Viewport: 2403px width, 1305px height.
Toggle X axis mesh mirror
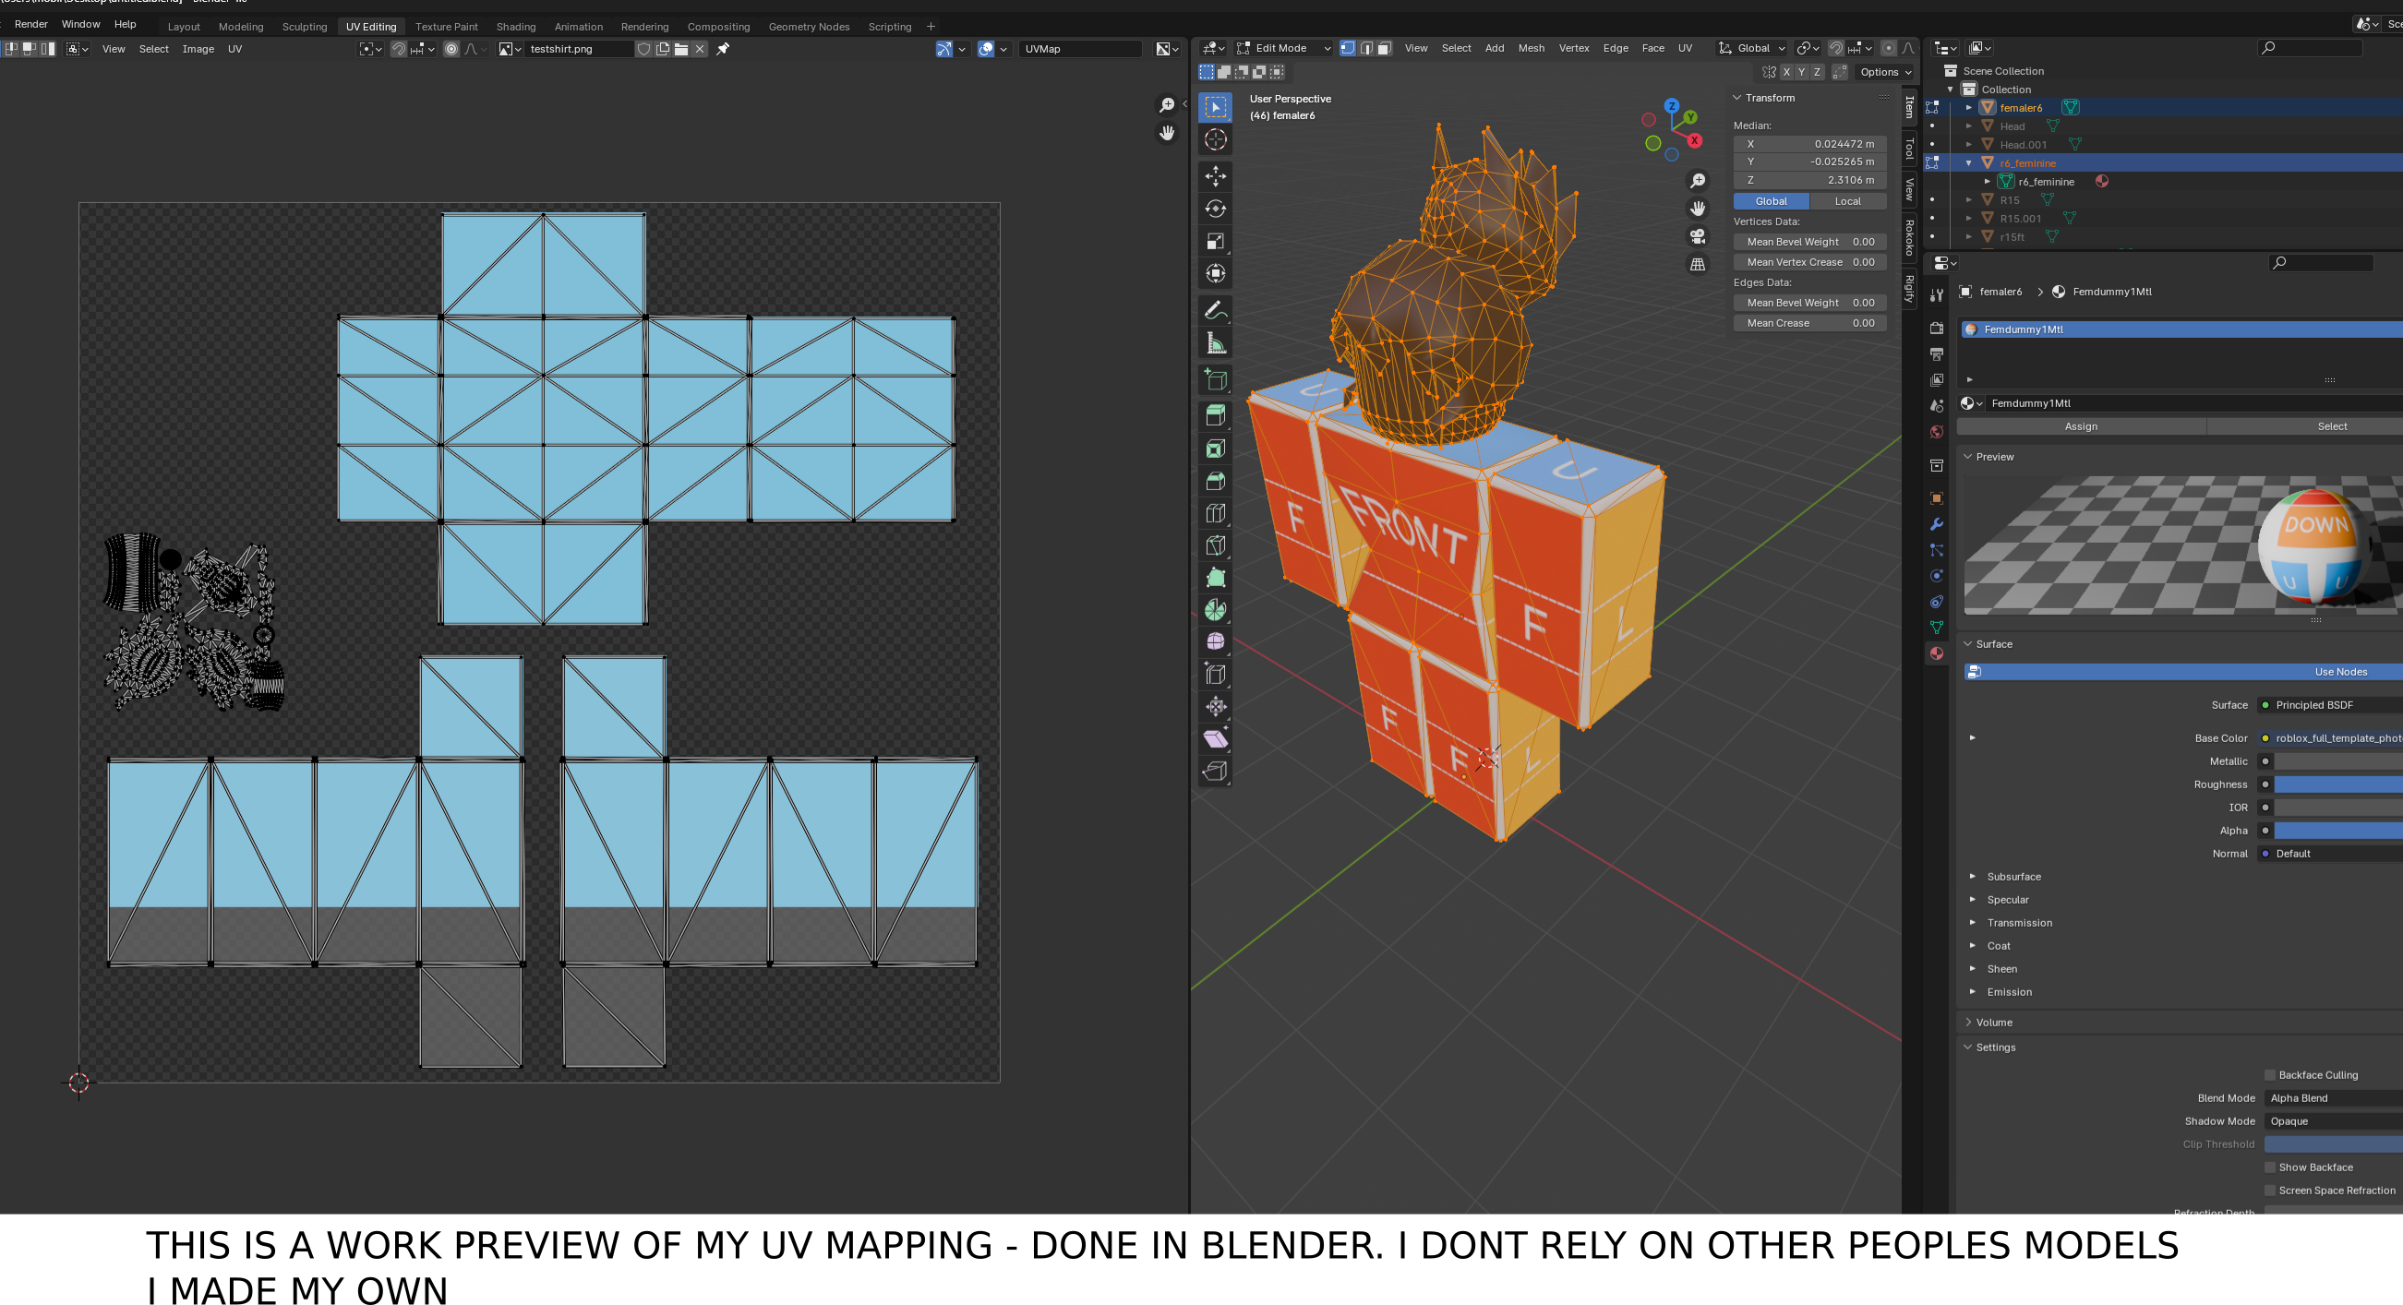1785,72
